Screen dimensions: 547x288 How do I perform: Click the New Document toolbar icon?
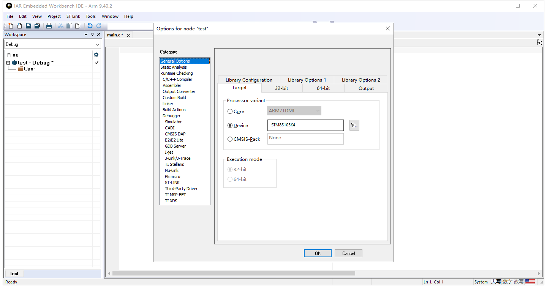pos(11,26)
